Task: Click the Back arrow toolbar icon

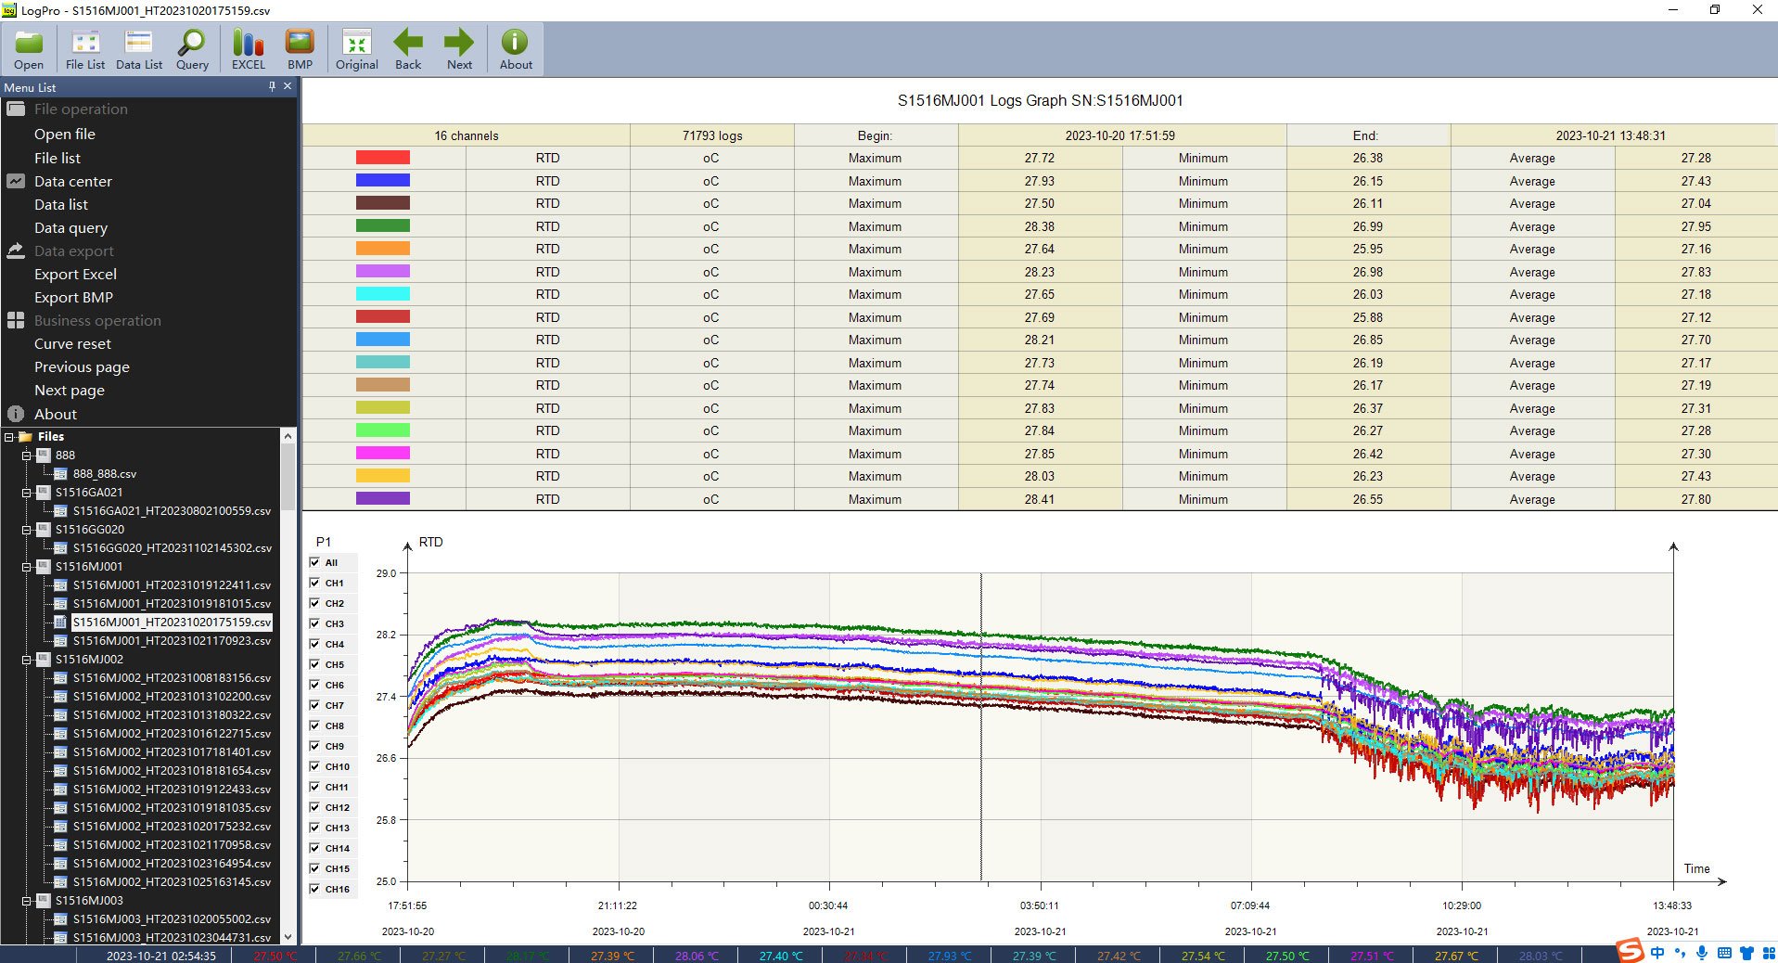Action: click(408, 48)
